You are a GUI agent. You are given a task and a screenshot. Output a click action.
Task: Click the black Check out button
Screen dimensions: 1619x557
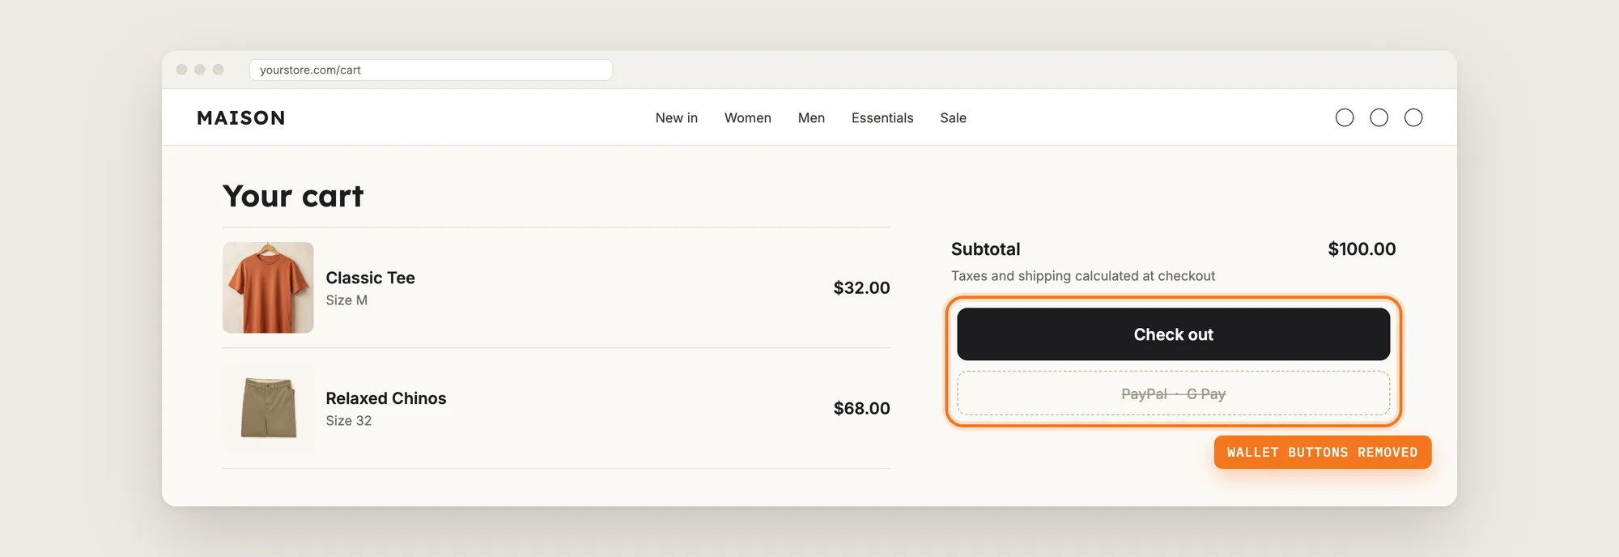pos(1173,334)
